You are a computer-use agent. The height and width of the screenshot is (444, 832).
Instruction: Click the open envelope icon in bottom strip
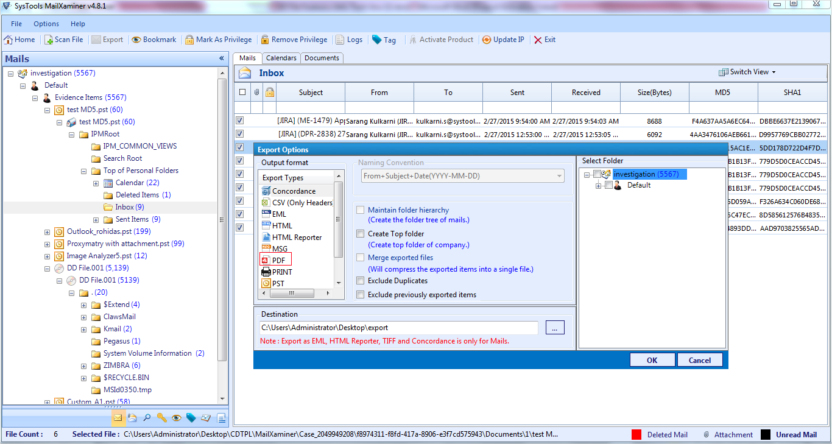132,418
